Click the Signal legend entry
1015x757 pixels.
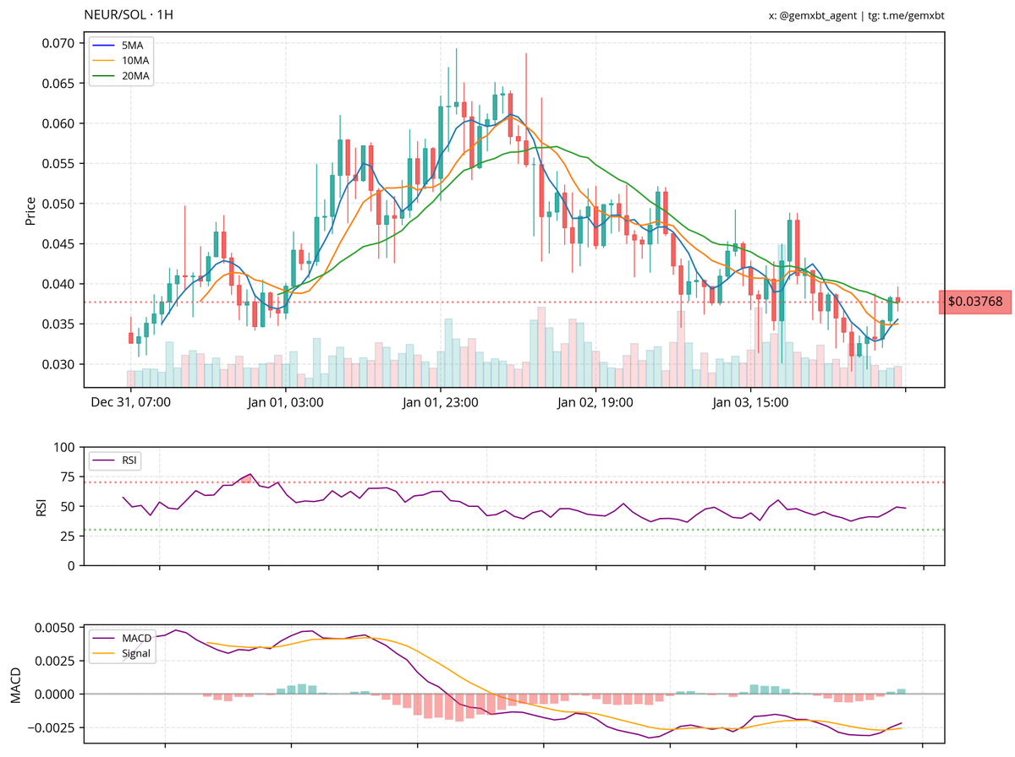[123, 653]
